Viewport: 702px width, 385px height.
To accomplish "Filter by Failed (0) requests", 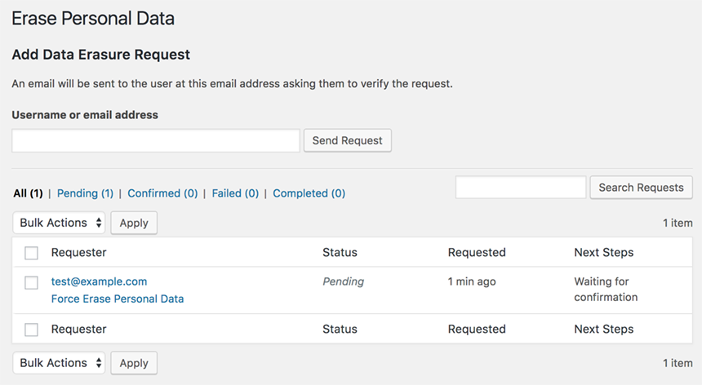I will pyautogui.click(x=235, y=193).
